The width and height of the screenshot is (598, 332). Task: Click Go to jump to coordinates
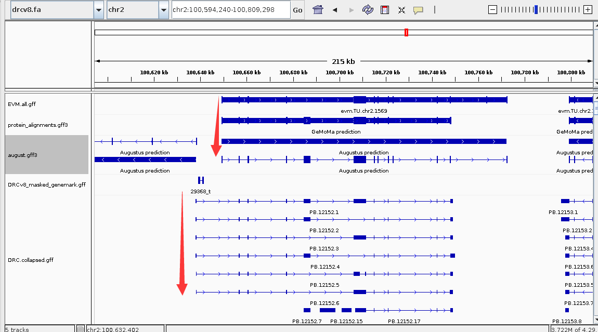(297, 9)
